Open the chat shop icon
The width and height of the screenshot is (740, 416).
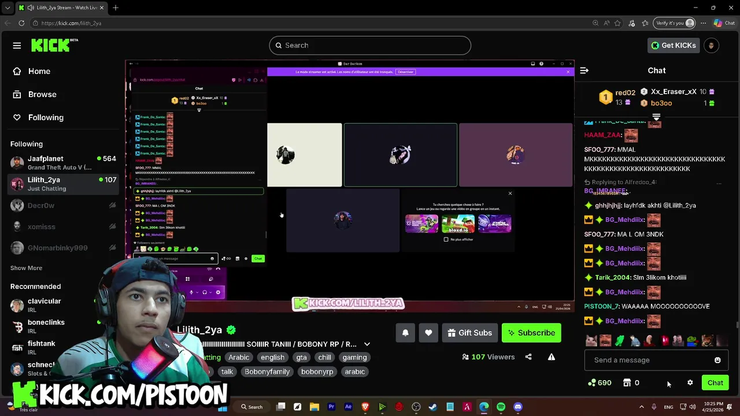tap(627, 382)
